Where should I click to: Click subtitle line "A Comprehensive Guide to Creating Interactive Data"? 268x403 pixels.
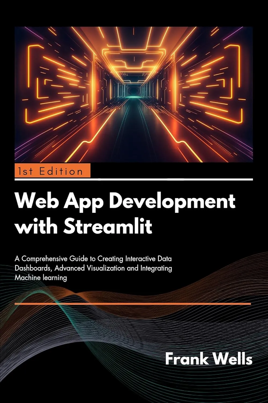[93, 259]
